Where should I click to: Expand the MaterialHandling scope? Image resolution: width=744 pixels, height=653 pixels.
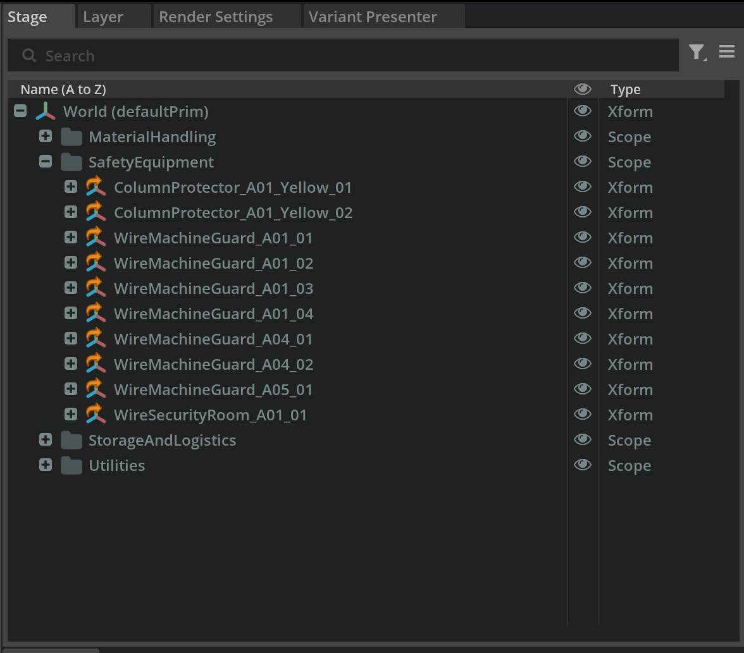pos(46,137)
